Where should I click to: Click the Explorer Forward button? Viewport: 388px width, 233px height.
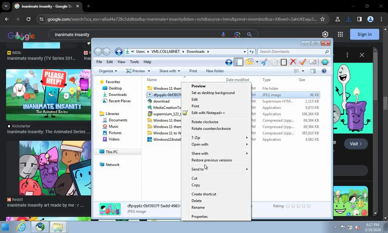click(106, 52)
